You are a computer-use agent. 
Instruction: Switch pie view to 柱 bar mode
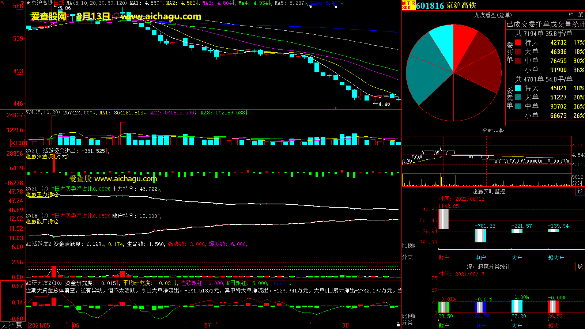point(571,15)
